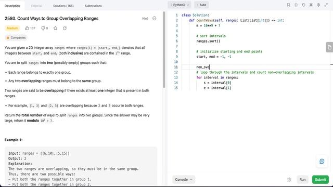Screen dimensions: 333x187
Task: Click the Medium difficulty badge
Action: tap(12, 28)
